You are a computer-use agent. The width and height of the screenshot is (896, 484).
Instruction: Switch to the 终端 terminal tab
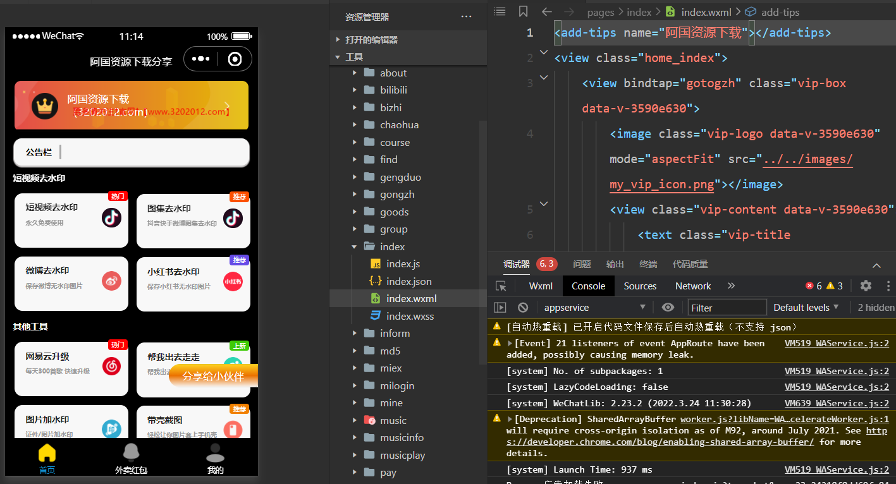click(648, 264)
